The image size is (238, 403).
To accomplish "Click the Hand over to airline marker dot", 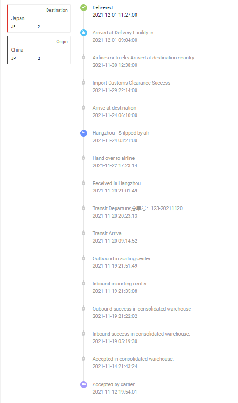I will [x=83, y=158].
